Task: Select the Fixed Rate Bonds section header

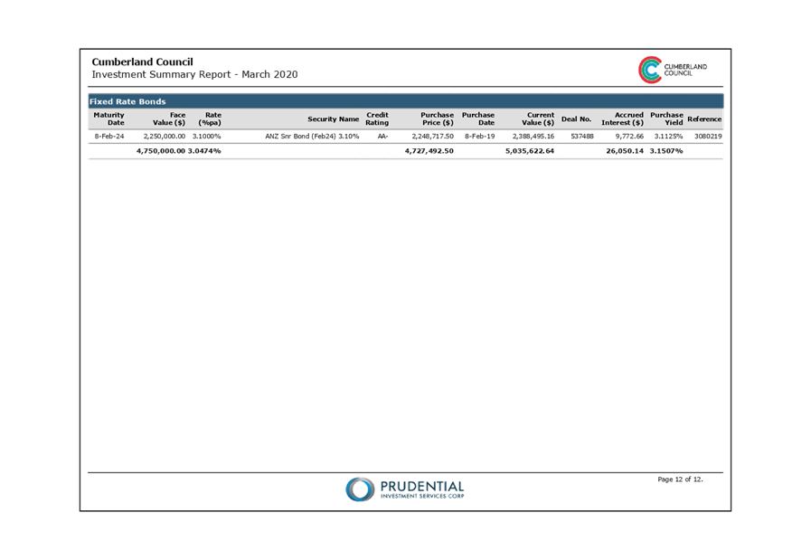Action: point(127,101)
